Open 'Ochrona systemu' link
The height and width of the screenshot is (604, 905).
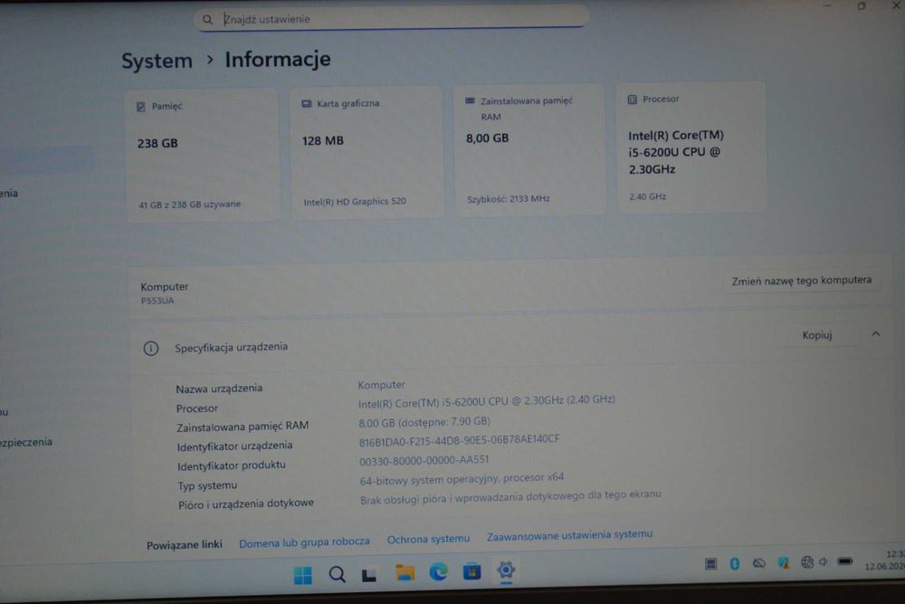tap(428, 539)
